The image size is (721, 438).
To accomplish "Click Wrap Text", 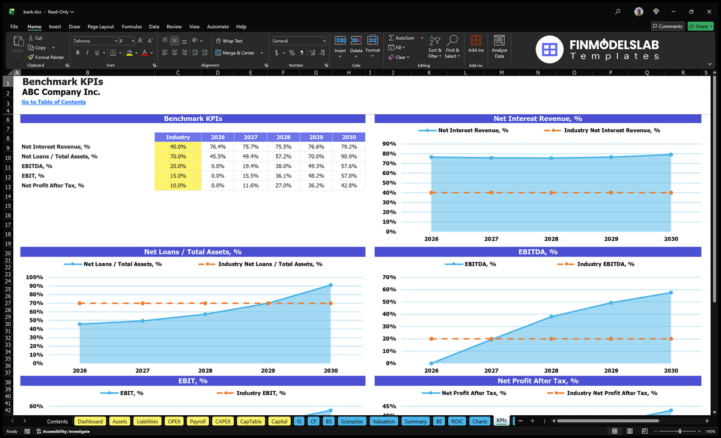I will pos(229,41).
